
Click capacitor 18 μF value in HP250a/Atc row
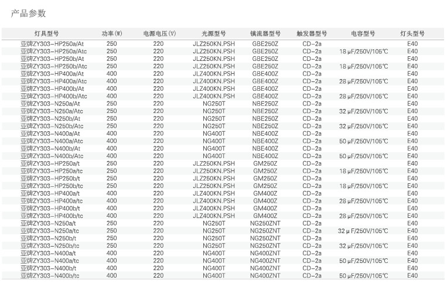pos(363,52)
